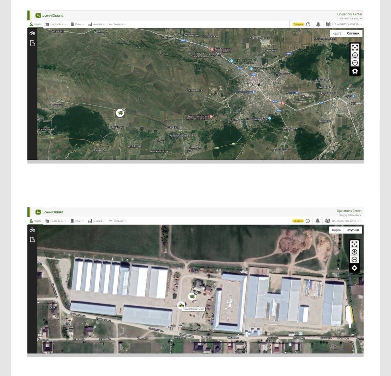Click the Октябрьское label on the map
This screenshot has height=376, width=391.
195,90
